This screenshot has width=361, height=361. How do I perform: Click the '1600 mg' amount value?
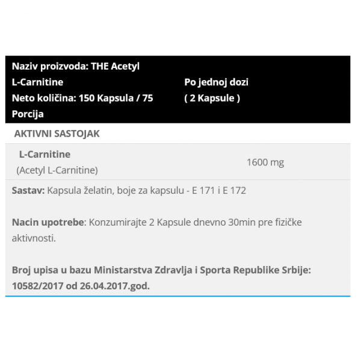pos(265,162)
